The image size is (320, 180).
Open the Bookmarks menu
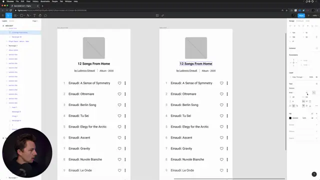click(x=45, y=1)
